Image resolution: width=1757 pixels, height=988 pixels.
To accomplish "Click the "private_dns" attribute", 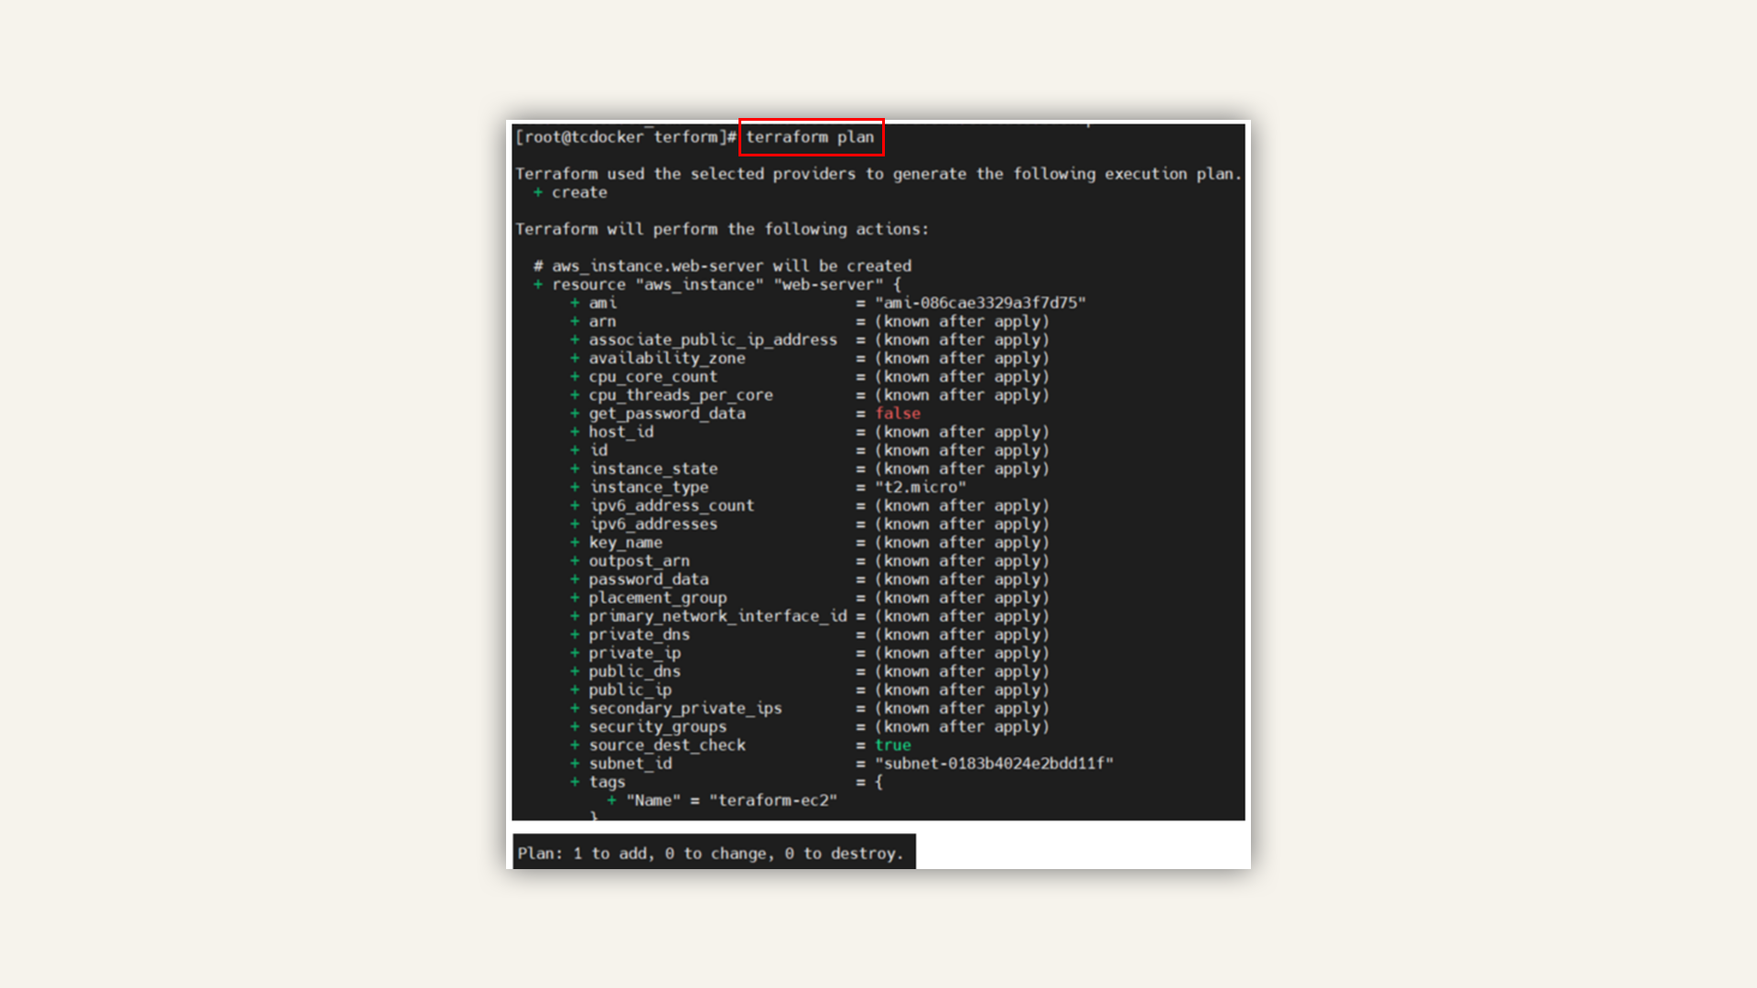I will pyautogui.click(x=639, y=635).
